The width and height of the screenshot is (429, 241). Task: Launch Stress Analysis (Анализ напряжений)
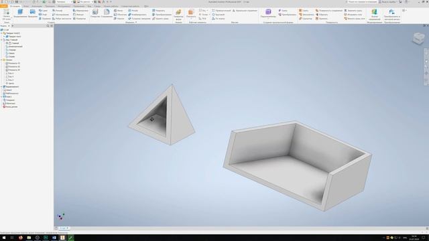click(x=374, y=14)
